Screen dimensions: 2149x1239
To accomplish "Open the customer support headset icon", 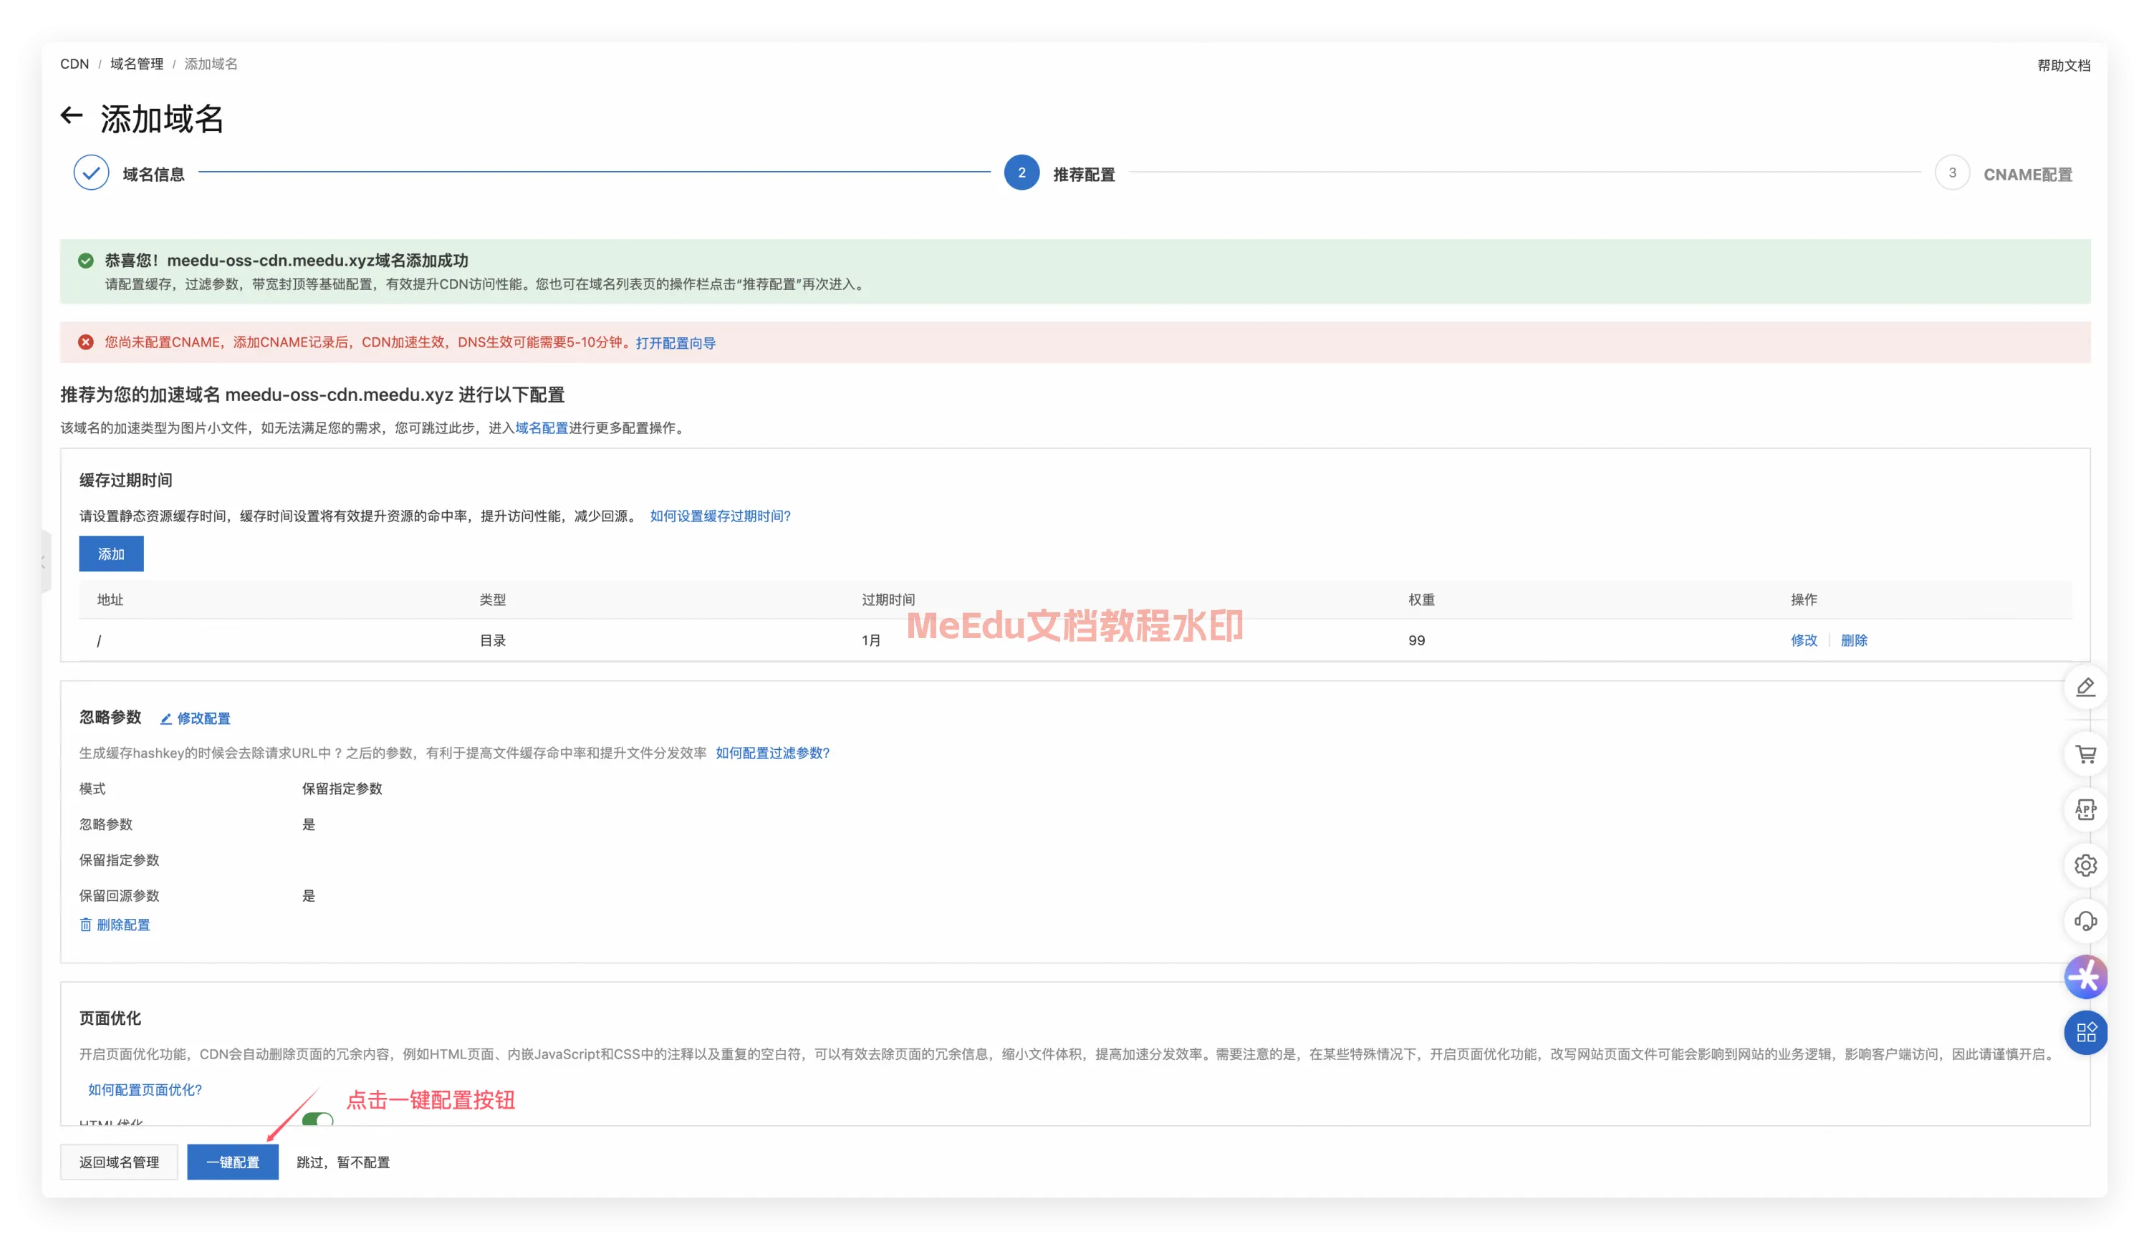I will [2085, 921].
